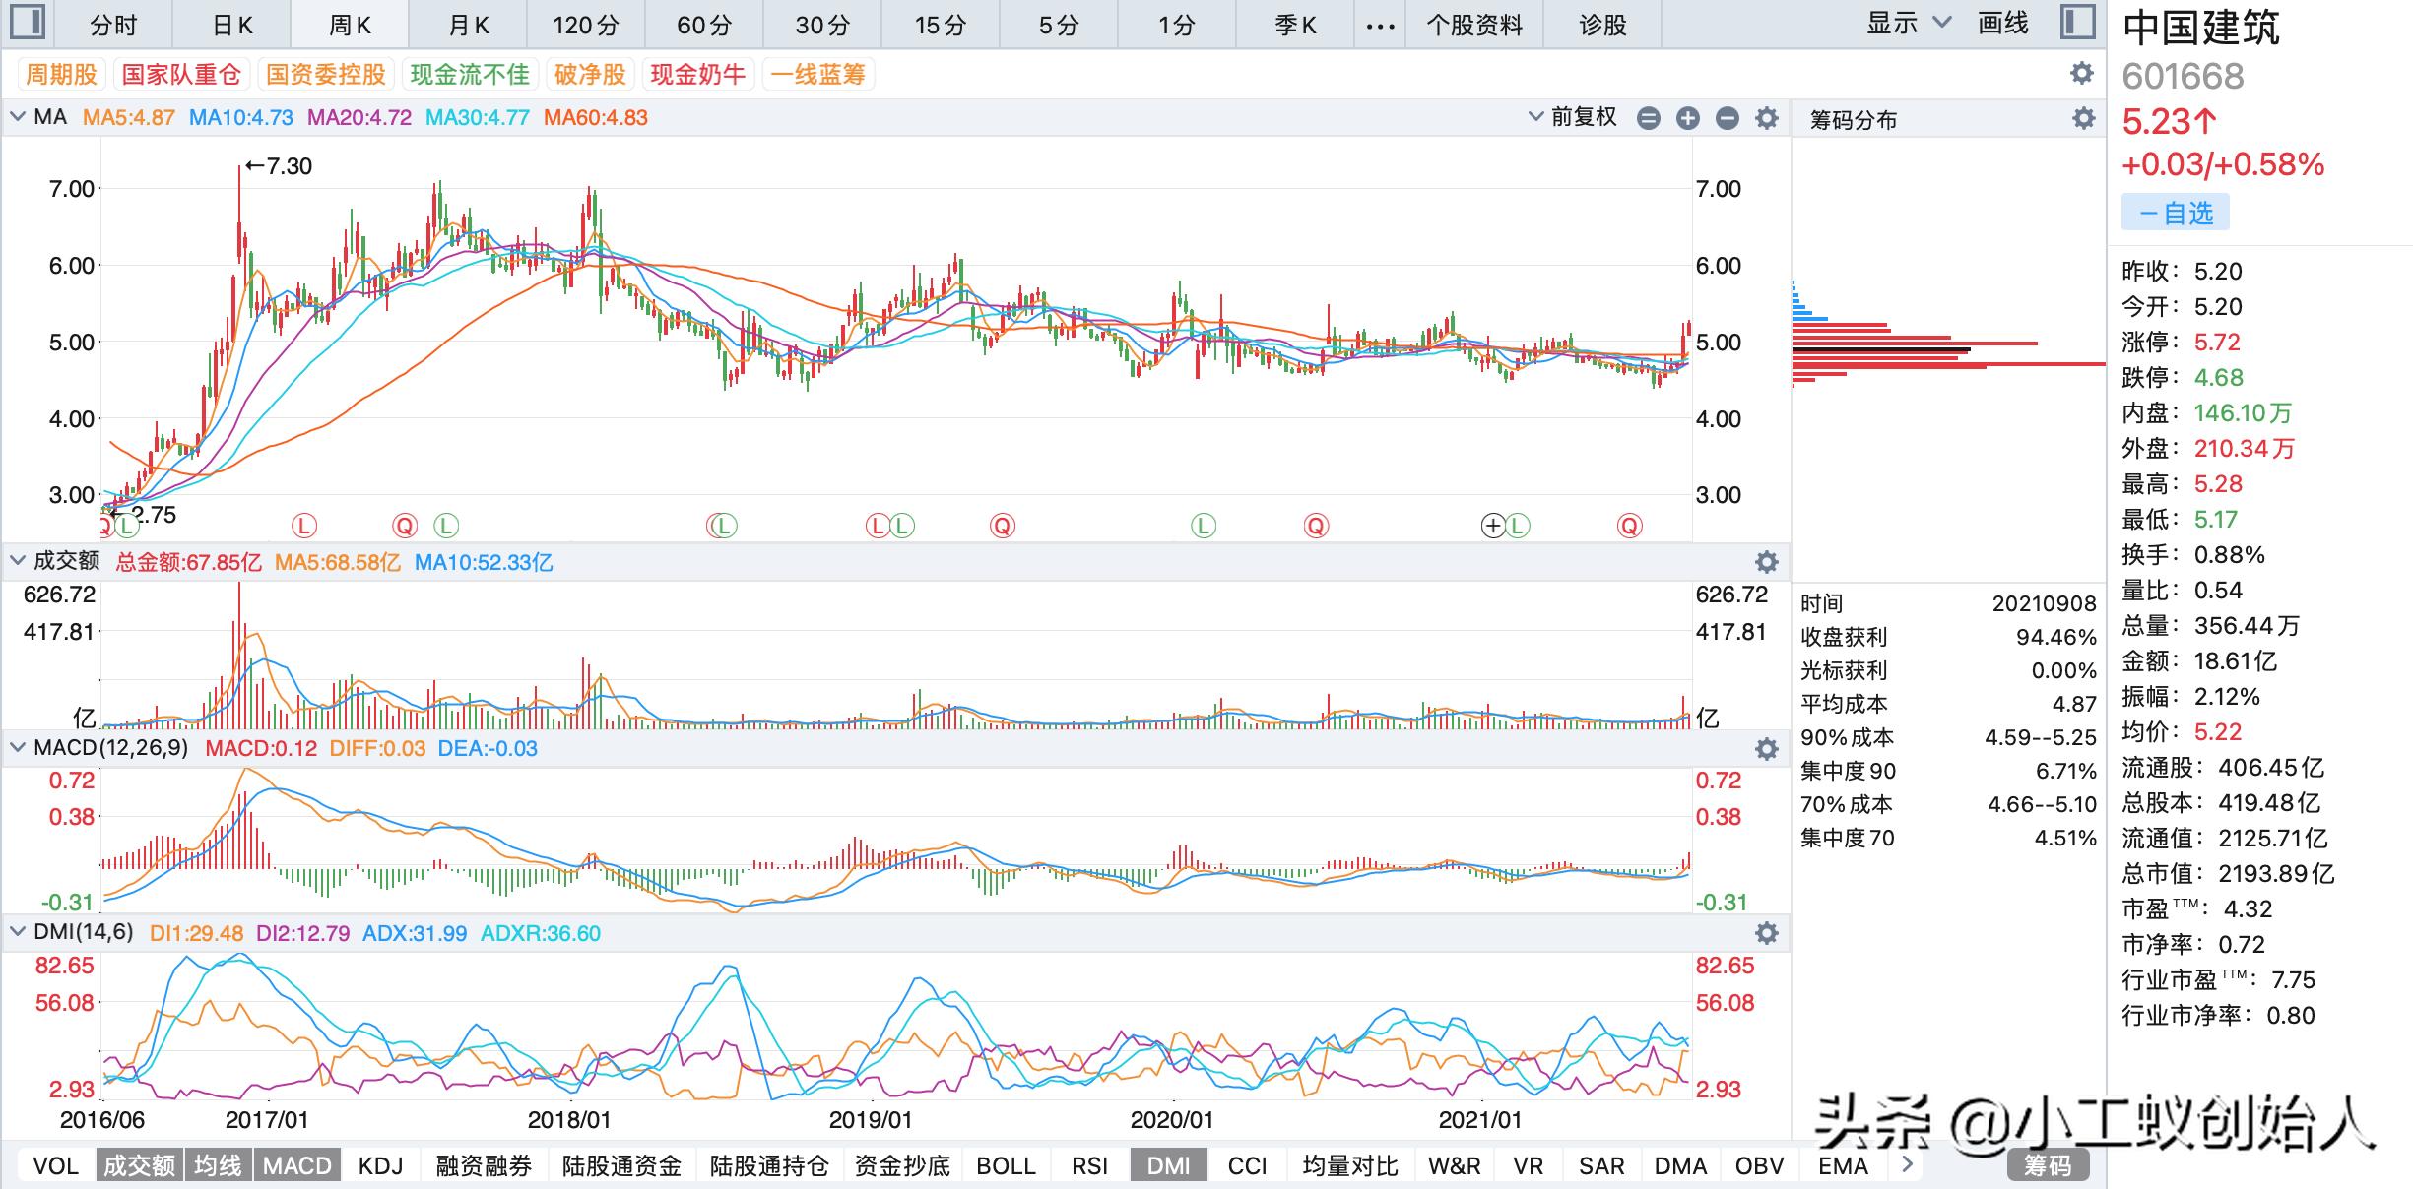The height and width of the screenshot is (1189, 2413).
Task: Open the 个股资料 menu item
Action: 1474,24
